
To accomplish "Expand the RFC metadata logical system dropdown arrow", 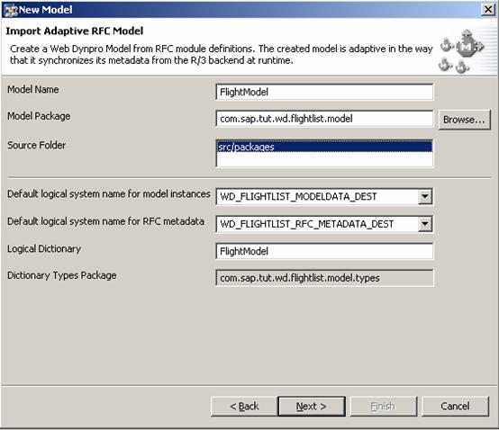I will [425, 224].
